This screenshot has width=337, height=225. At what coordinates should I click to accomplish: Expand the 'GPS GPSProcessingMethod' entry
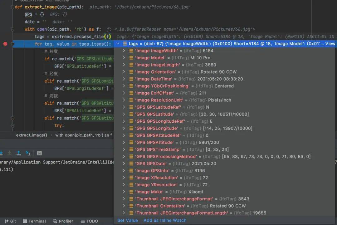[x=124, y=156]
